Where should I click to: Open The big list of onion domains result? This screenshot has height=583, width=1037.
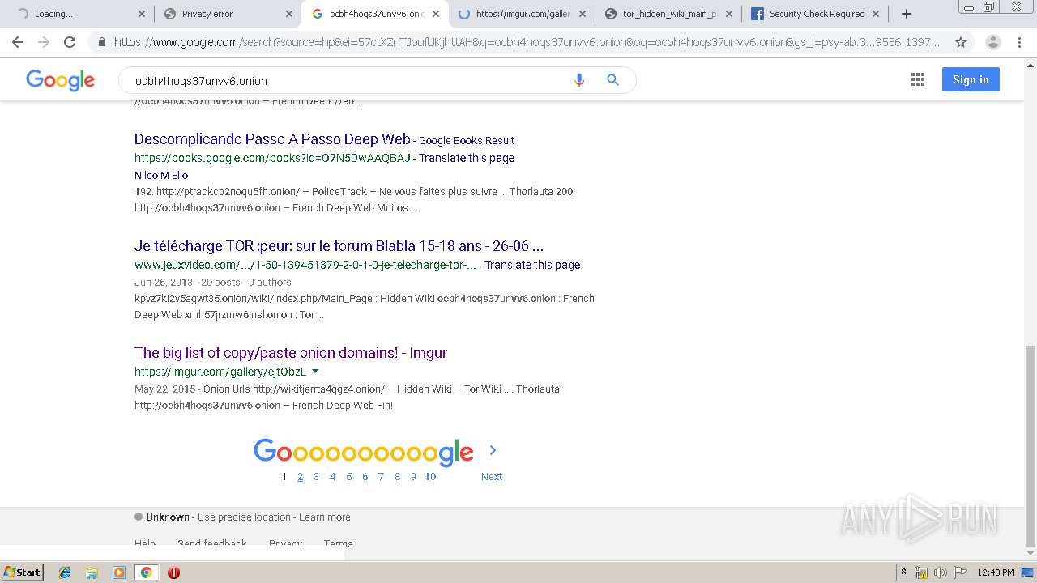pyautogui.click(x=291, y=353)
